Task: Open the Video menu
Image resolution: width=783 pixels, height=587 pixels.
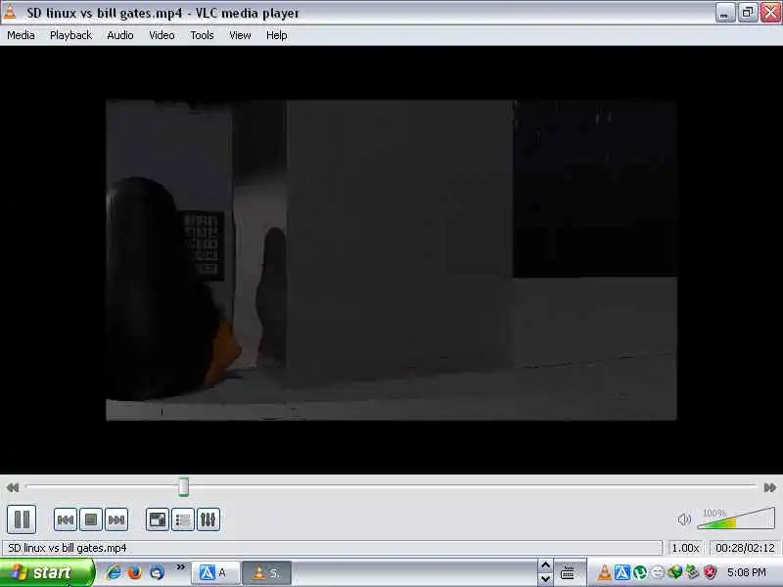Action: pos(161,35)
